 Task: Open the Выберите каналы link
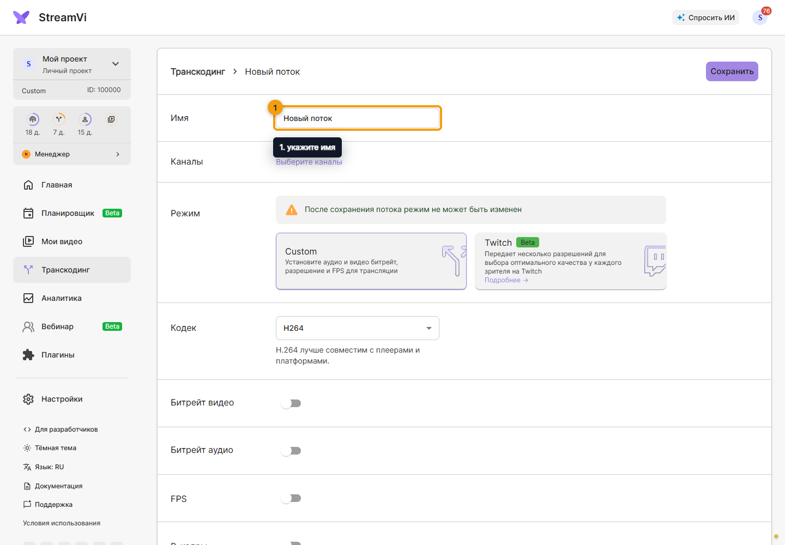(309, 162)
